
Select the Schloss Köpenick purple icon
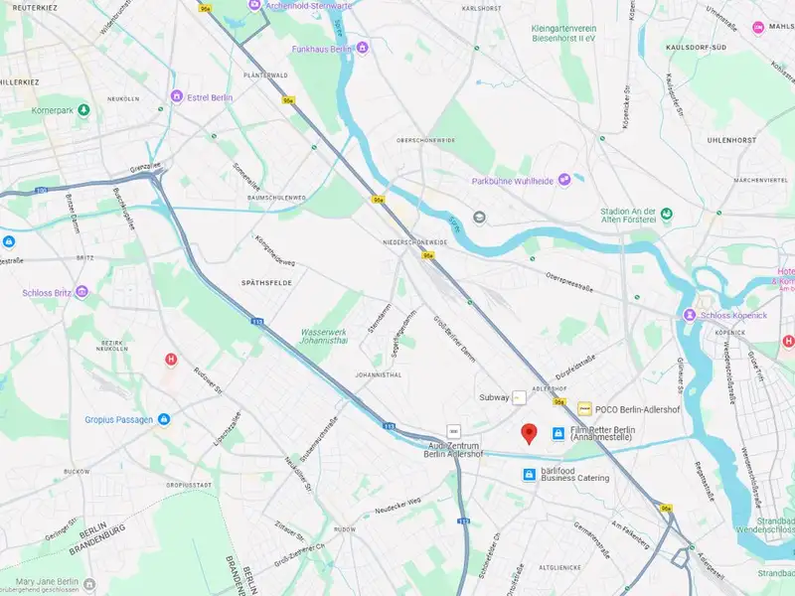tap(689, 315)
